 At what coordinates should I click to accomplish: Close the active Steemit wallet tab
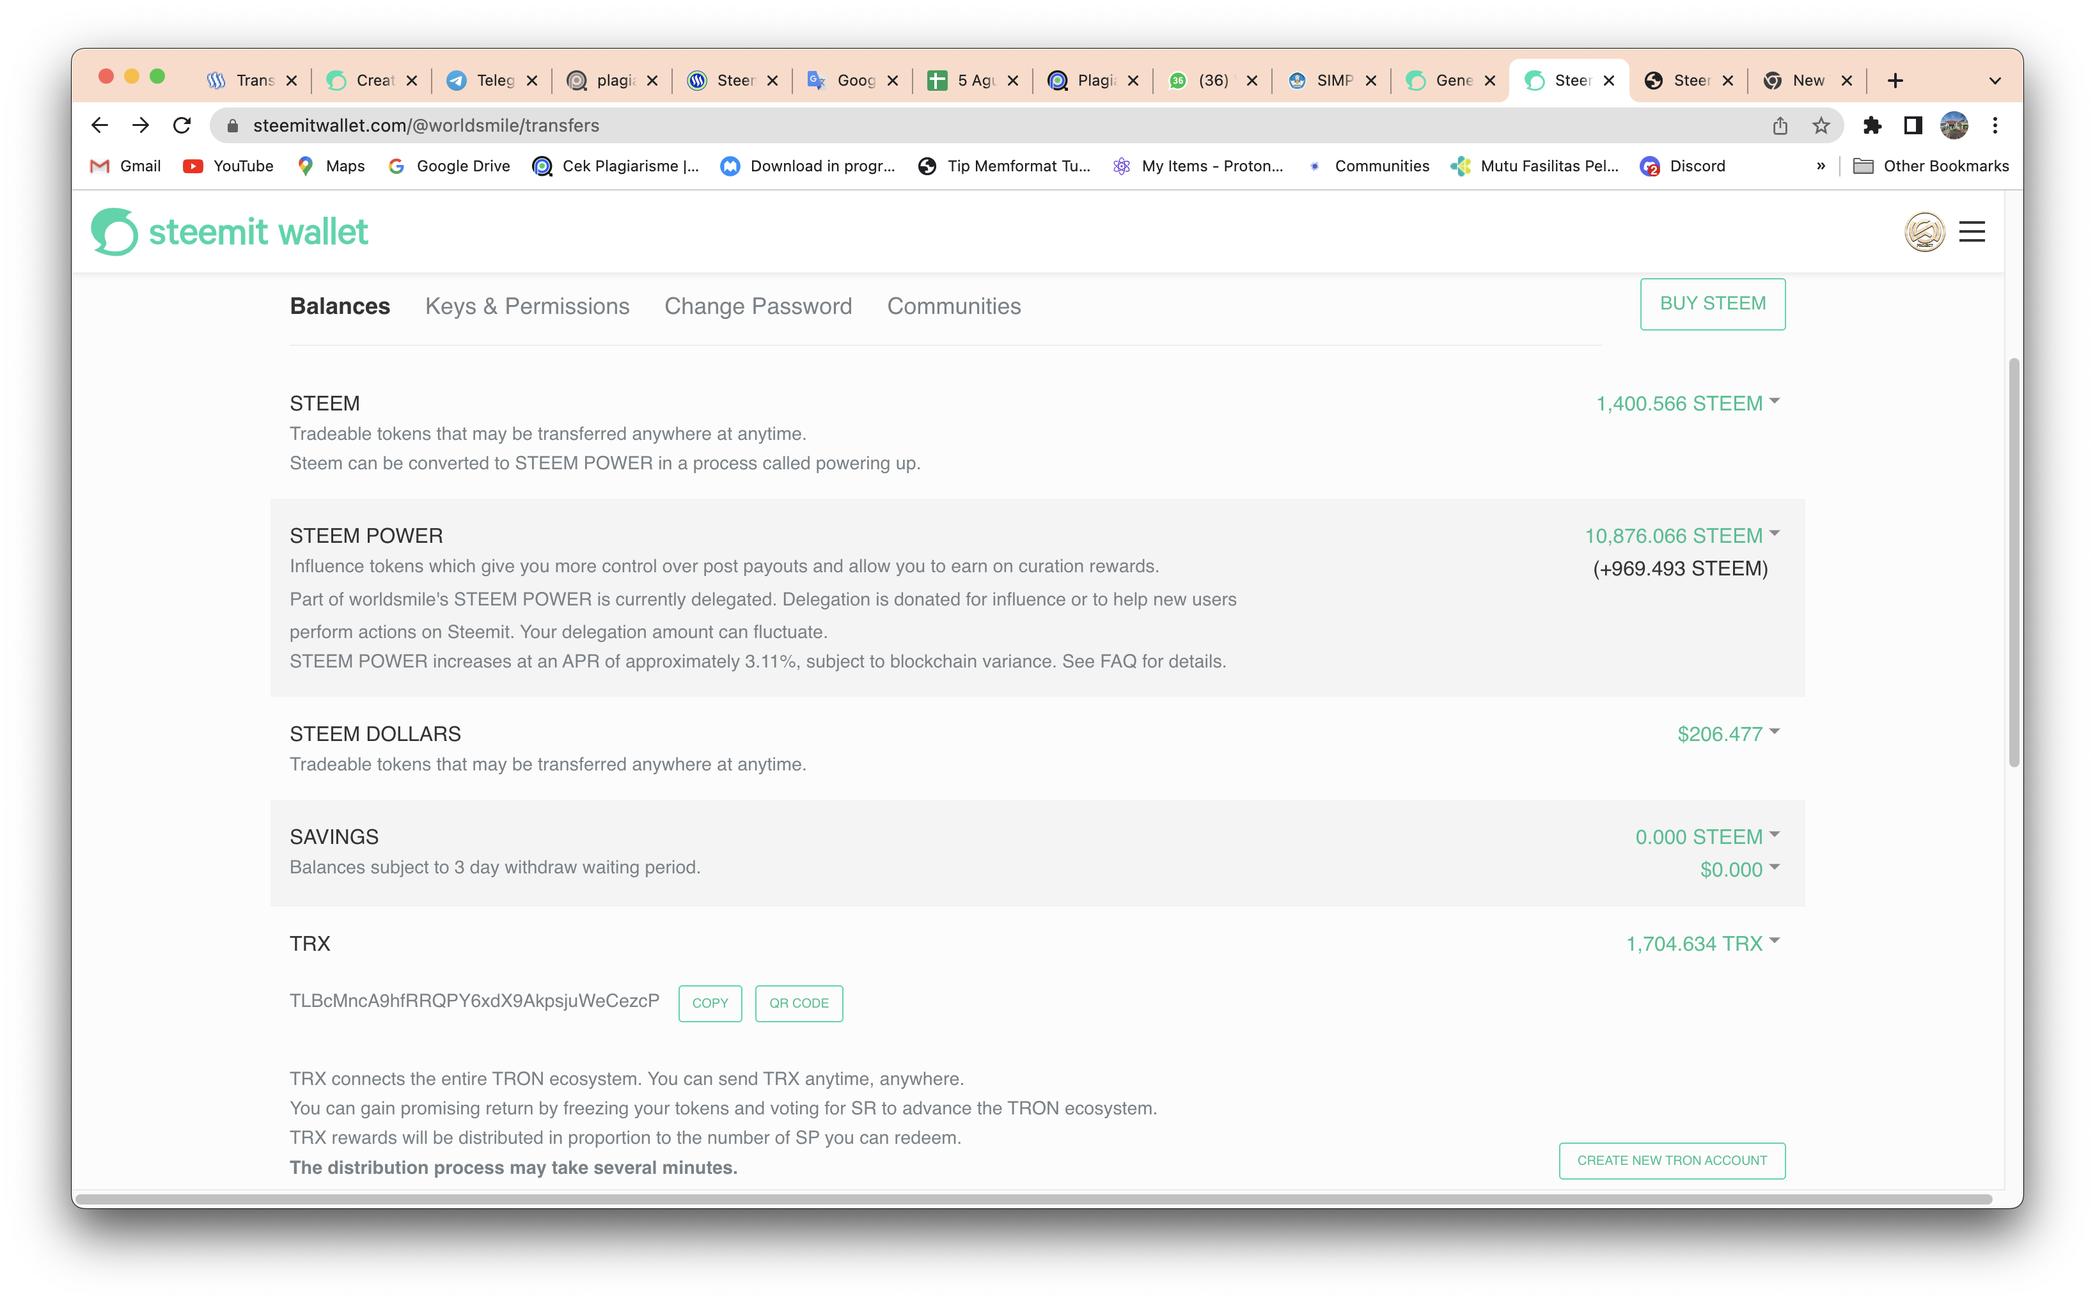coord(1609,81)
